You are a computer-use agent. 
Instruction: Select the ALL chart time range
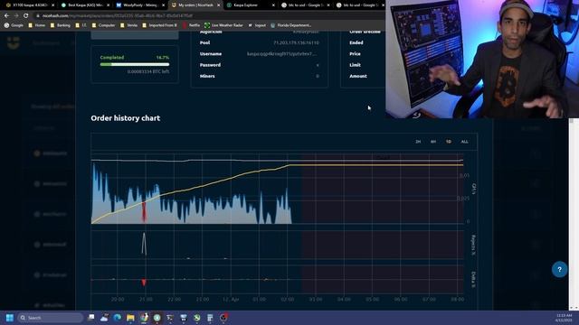coord(464,142)
